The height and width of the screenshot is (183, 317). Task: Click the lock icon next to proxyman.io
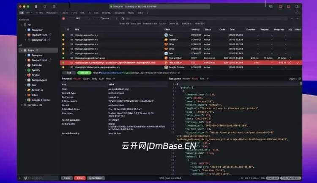click(x=49, y=40)
